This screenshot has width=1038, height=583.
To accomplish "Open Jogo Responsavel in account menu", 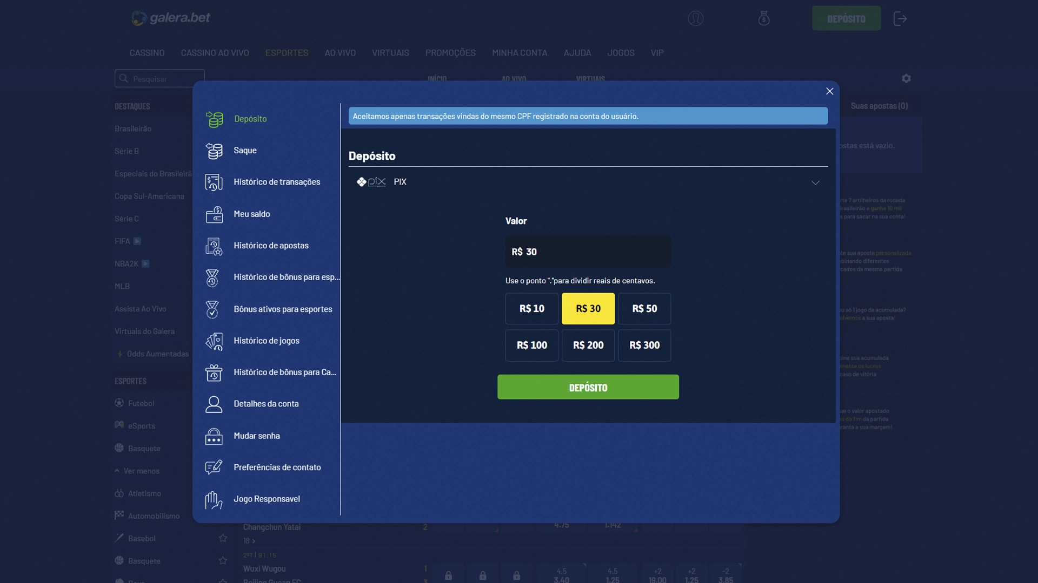I will (267, 499).
